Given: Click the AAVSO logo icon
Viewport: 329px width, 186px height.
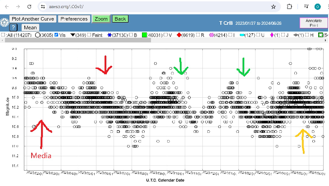Looking at the screenshot, I should coord(5,23).
